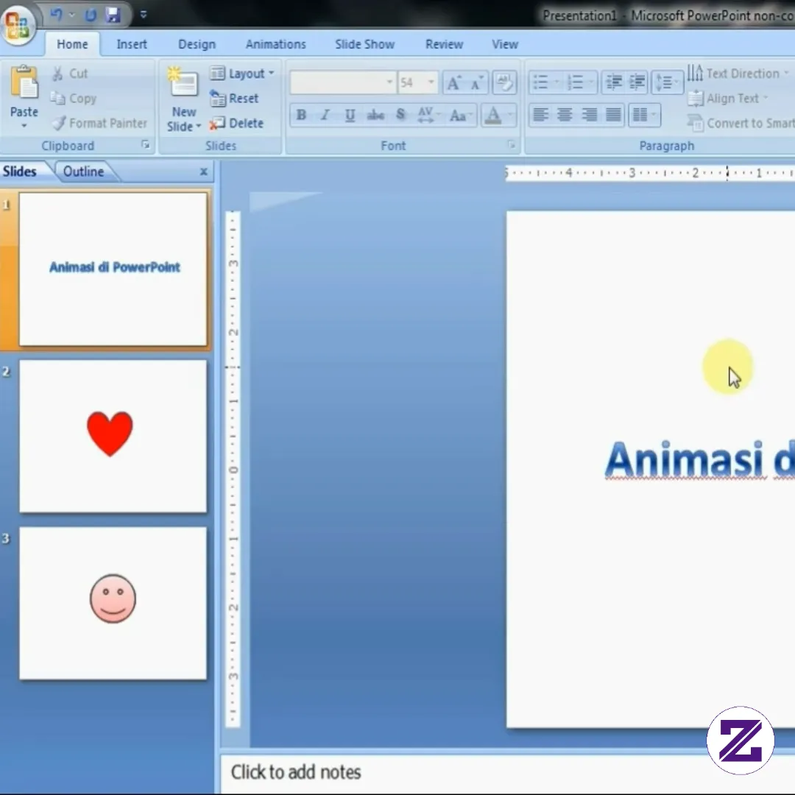Screen dimensions: 795x795
Task: Select slide 2 thumbnail with heart
Action: tap(113, 436)
